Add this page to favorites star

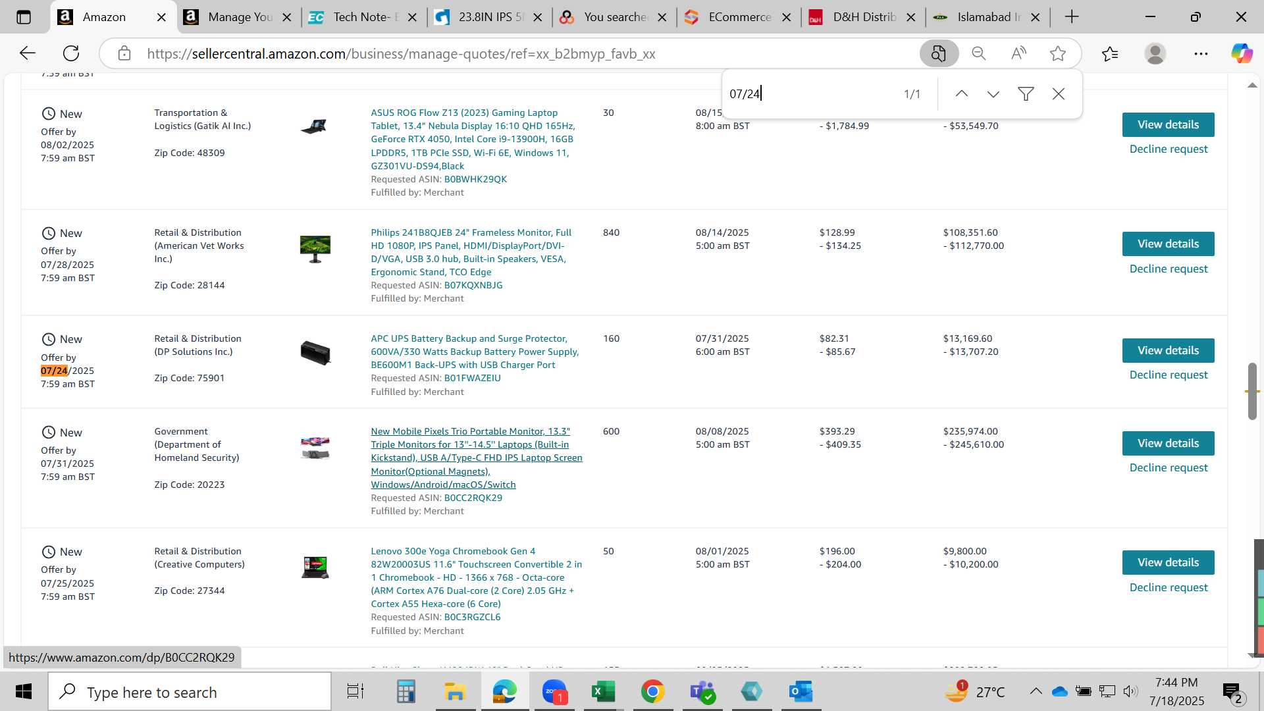(1058, 53)
